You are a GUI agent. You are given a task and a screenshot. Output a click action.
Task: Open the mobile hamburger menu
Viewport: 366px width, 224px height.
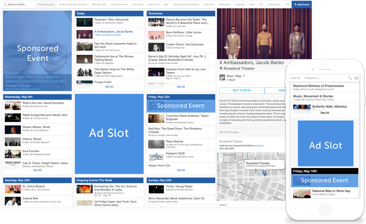[356, 78]
